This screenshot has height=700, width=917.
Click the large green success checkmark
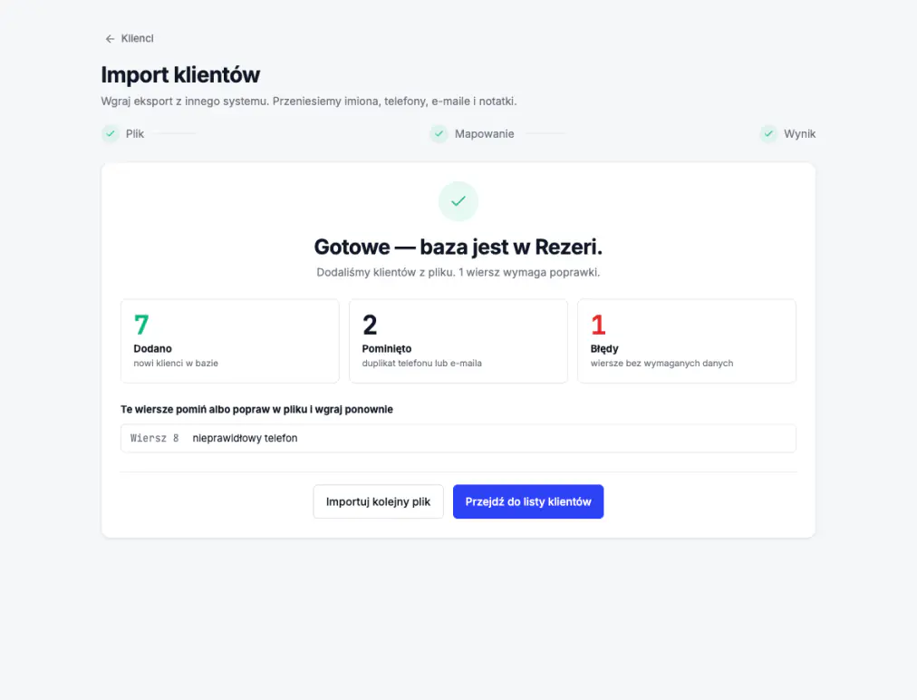coord(458,201)
